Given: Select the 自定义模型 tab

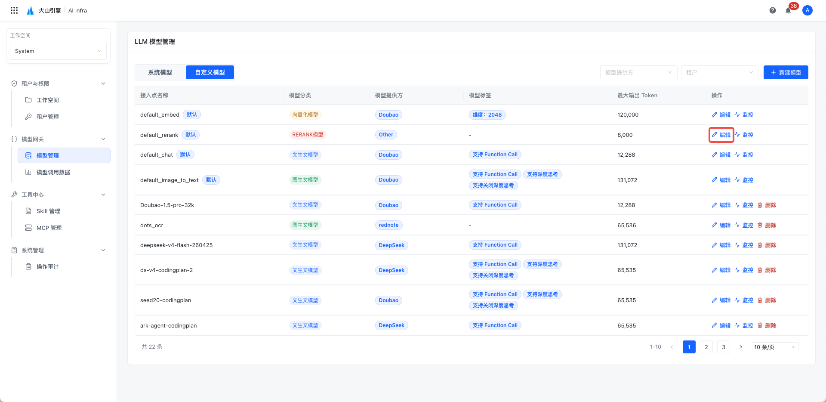Looking at the screenshot, I should pos(210,72).
